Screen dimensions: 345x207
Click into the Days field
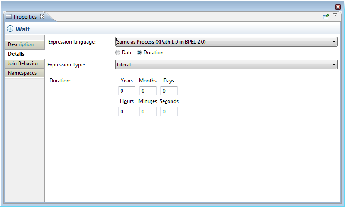[x=169, y=91]
